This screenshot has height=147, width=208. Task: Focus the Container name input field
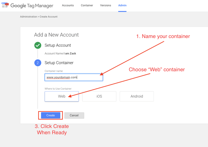click(74, 77)
